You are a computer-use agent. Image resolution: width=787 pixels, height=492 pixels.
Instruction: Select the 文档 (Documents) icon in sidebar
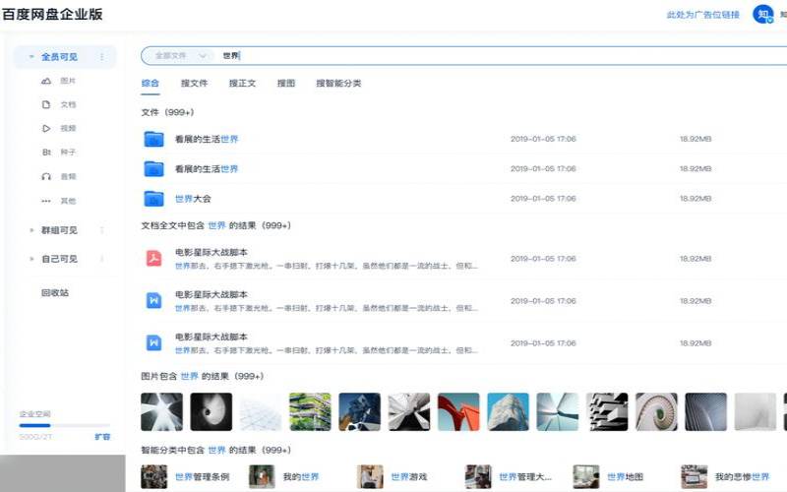(x=46, y=104)
